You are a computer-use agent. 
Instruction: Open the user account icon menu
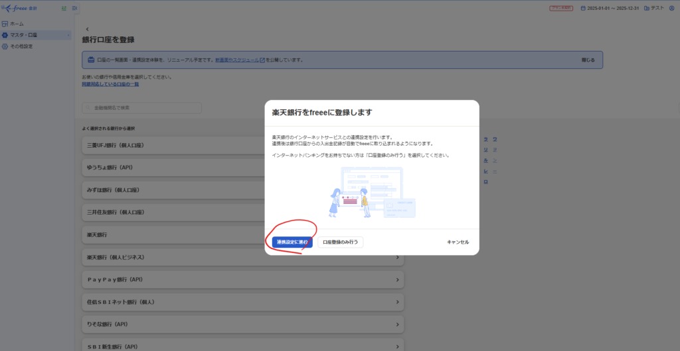click(x=672, y=8)
